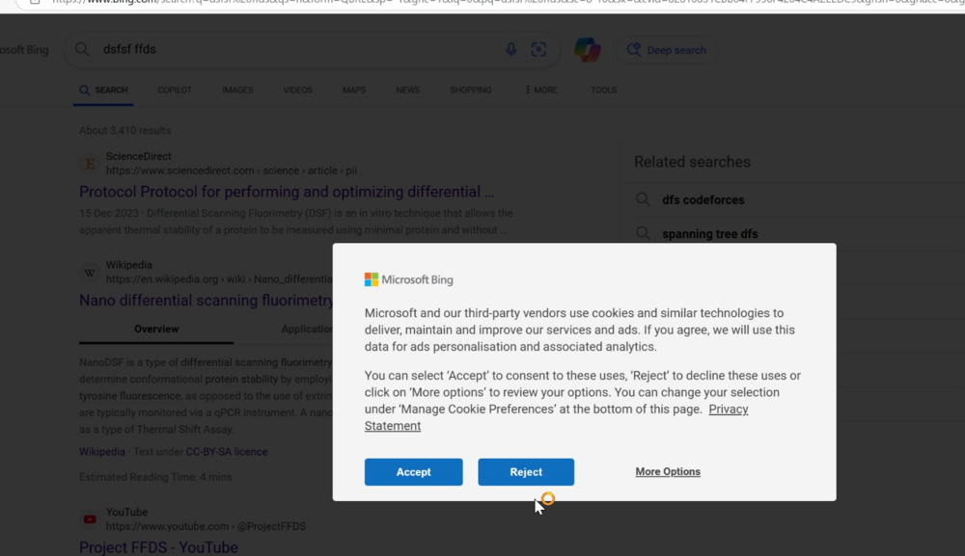Click the Wikipedia favicon icon
Screen dimensions: 965x556
[x=90, y=272]
